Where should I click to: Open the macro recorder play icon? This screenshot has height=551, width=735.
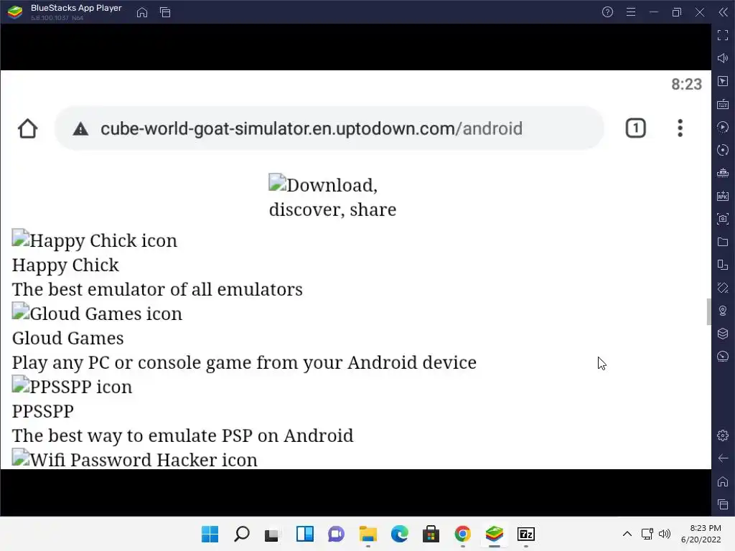[x=723, y=127]
